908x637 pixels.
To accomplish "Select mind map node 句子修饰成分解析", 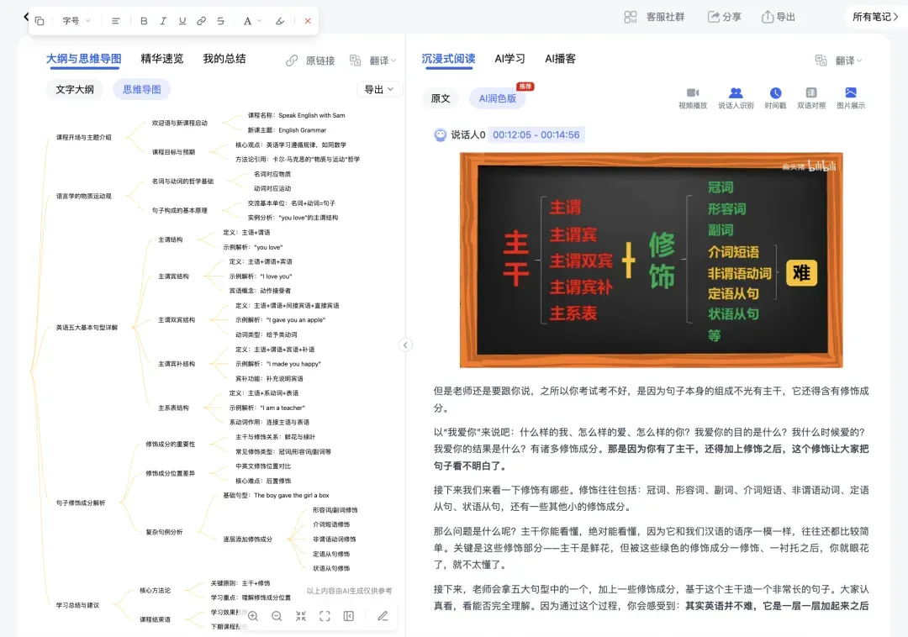I will (x=81, y=503).
